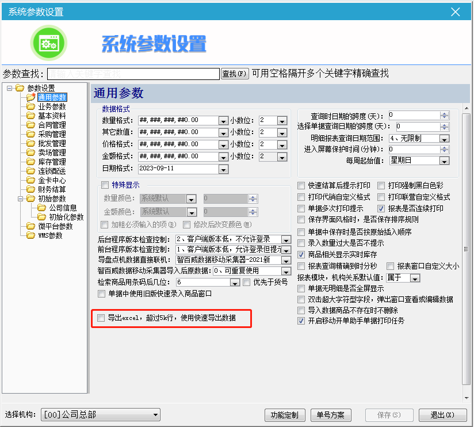This screenshot has height=427, width=474.
Task: Click the 业务参数 folder icon in tree
Action: [30, 106]
